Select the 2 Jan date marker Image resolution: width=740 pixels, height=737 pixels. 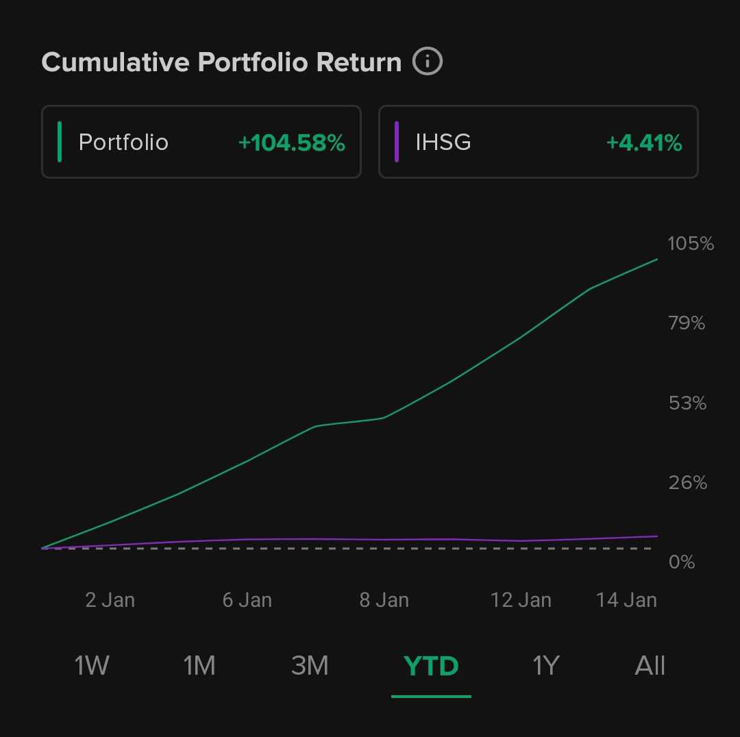click(110, 600)
